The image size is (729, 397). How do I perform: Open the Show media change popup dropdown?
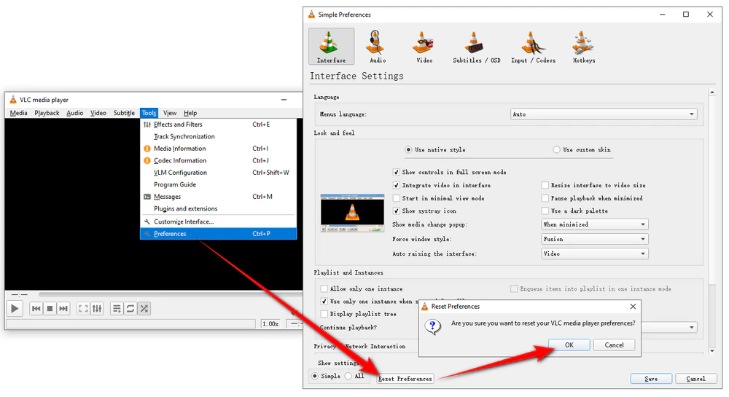coord(595,224)
